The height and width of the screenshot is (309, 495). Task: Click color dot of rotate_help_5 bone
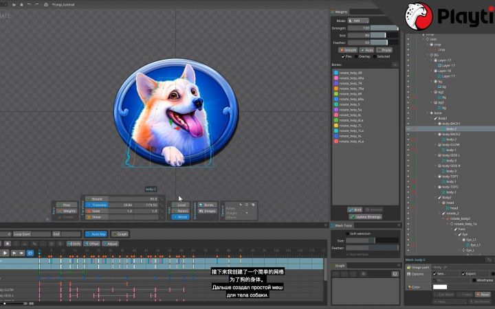[336, 104]
